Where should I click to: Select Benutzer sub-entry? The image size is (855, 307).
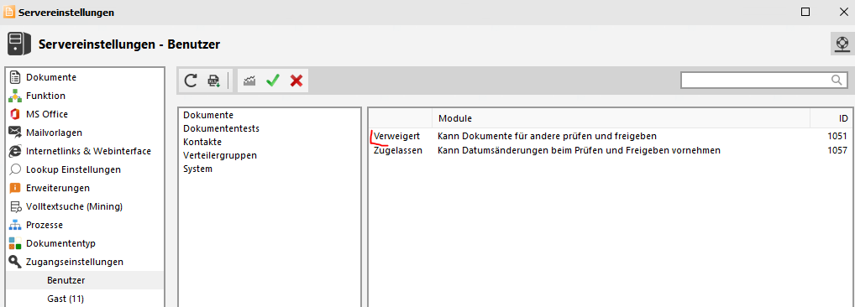coord(85,280)
